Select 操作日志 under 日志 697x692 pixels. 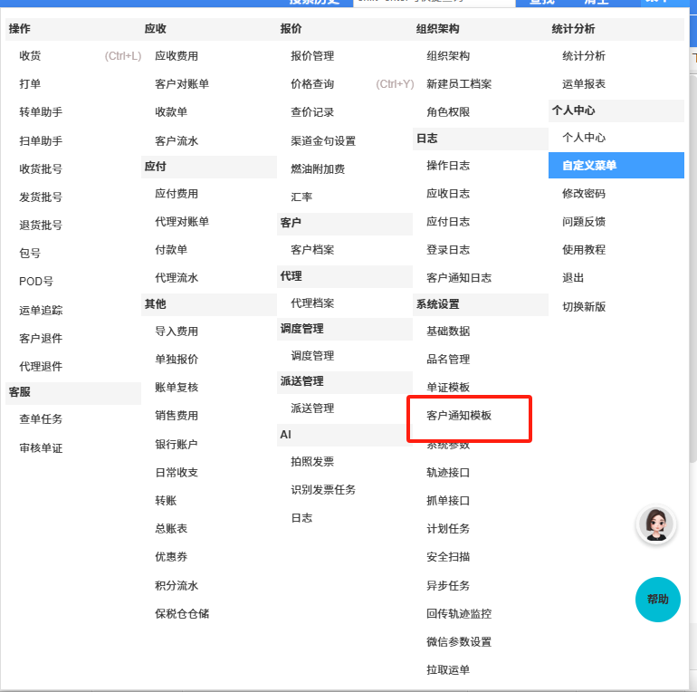click(x=448, y=166)
